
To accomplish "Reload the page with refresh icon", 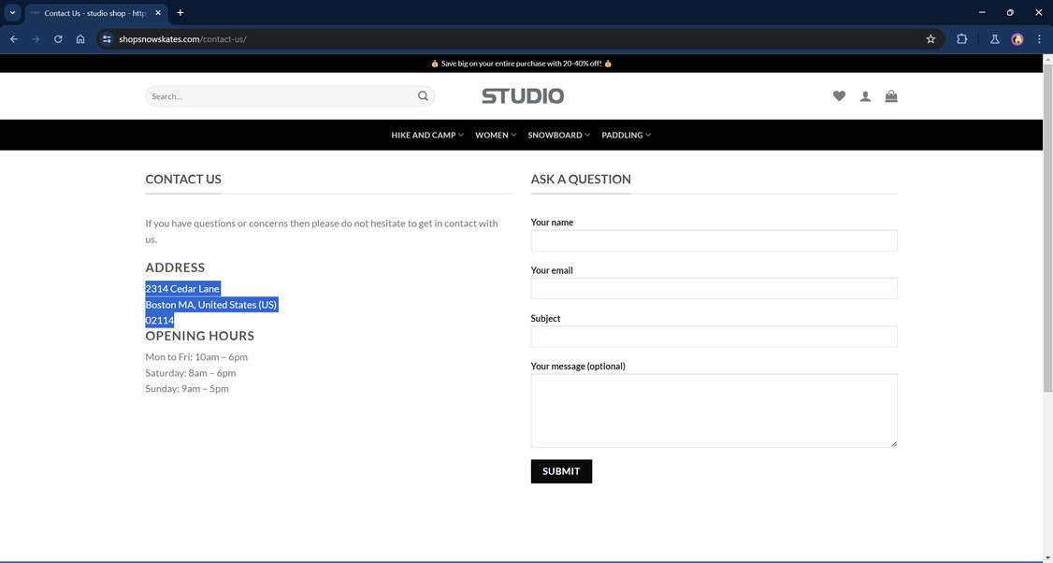I will click(x=58, y=39).
